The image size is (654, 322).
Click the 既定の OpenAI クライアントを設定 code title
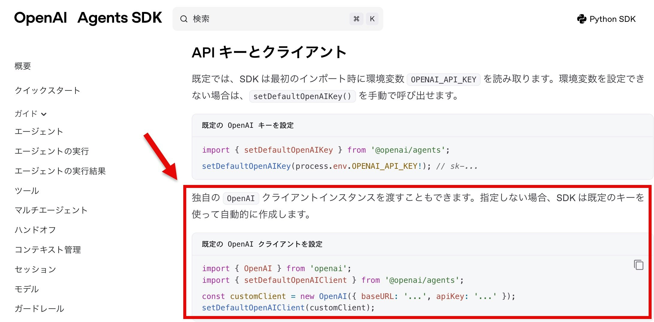262,244
